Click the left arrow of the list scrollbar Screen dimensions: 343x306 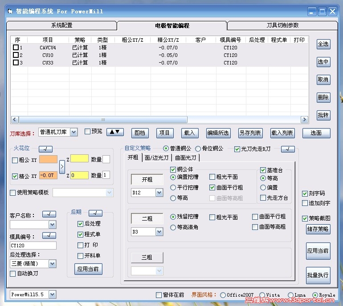coord(15,120)
